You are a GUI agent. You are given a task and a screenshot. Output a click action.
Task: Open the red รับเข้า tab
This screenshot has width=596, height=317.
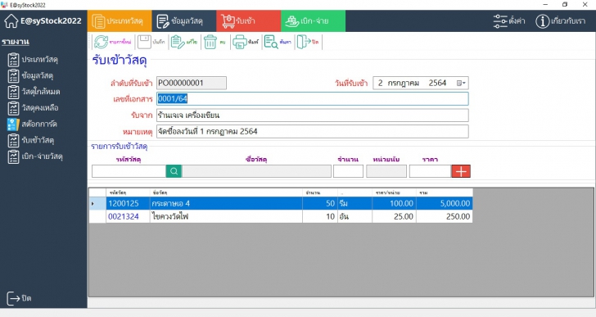[x=249, y=21]
